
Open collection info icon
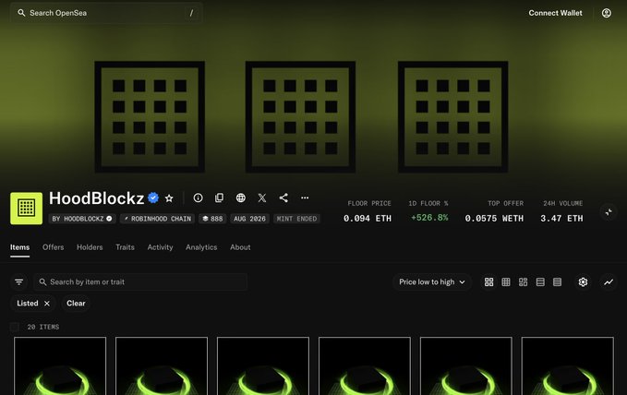point(198,197)
